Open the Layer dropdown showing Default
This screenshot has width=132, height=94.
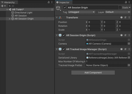(118, 12)
